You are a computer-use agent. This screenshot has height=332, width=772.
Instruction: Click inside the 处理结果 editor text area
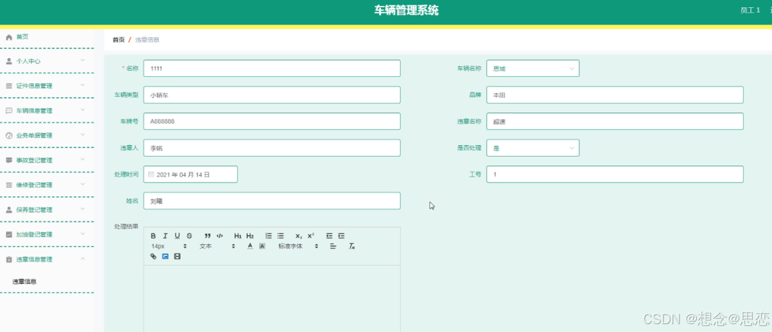(x=272, y=298)
